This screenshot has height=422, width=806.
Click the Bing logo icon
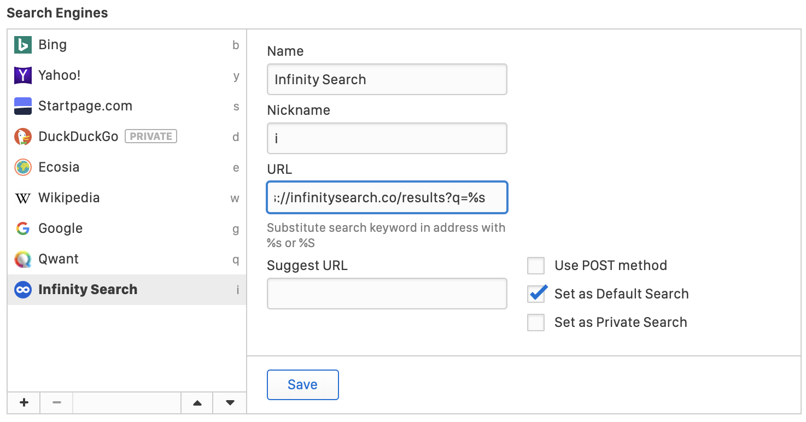tap(23, 45)
